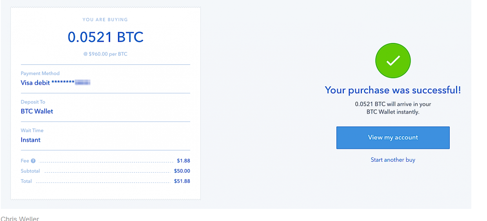
Task: Select the Visa debit payment method
Action: (47, 82)
